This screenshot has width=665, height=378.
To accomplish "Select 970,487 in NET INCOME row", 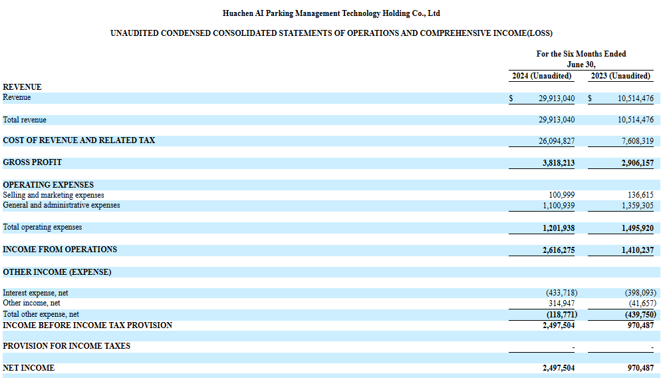I will (x=640, y=368).
